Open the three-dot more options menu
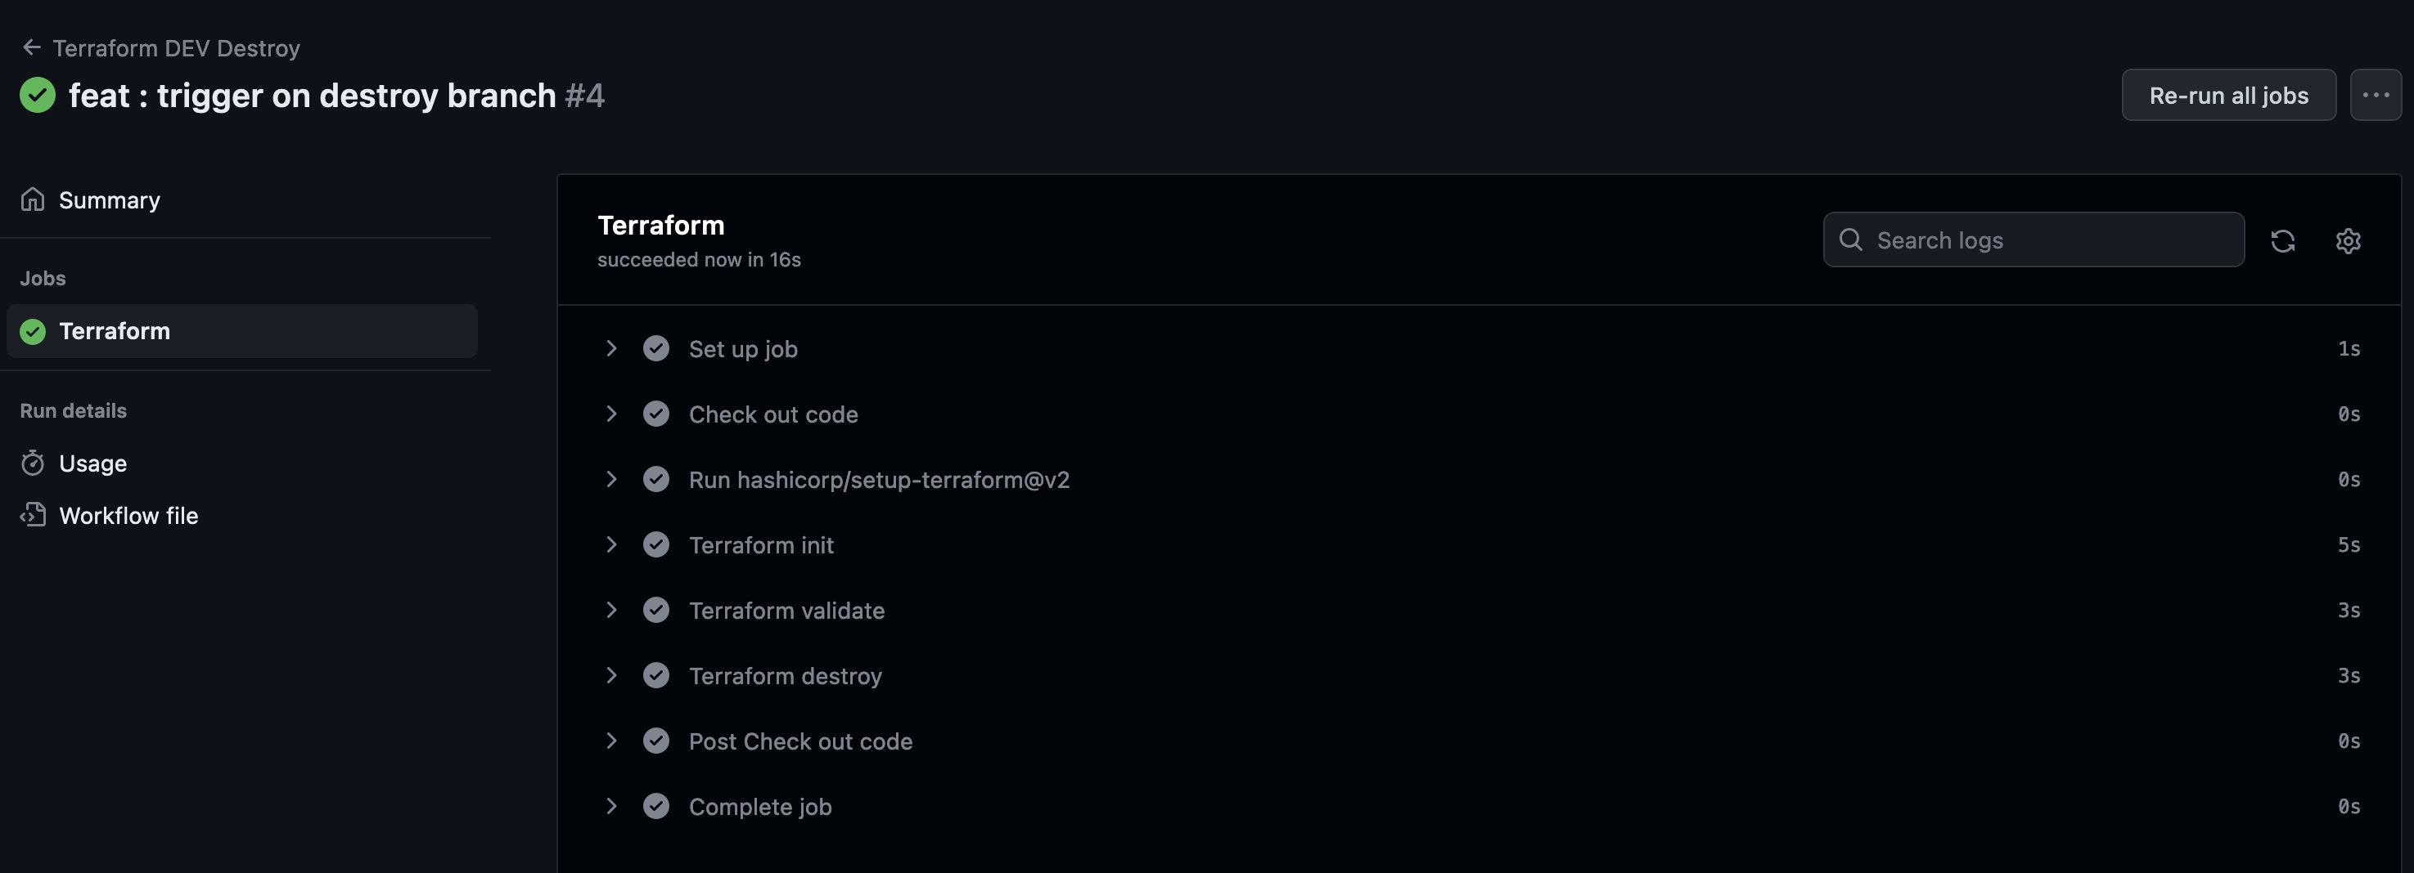This screenshot has width=2414, height=873. tap(2376, 95)
